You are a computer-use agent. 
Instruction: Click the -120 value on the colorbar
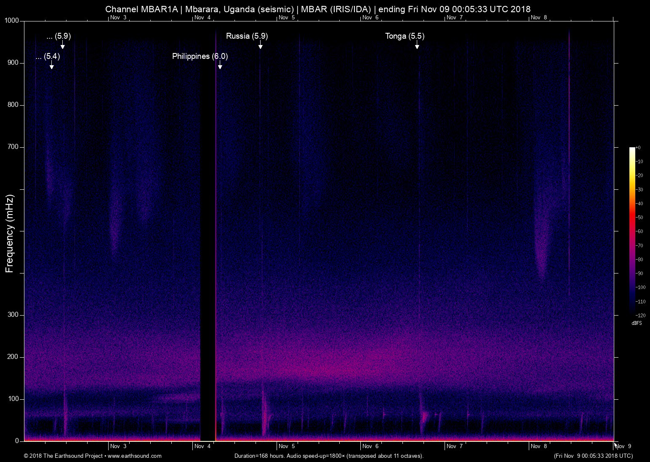click(640, 315)
